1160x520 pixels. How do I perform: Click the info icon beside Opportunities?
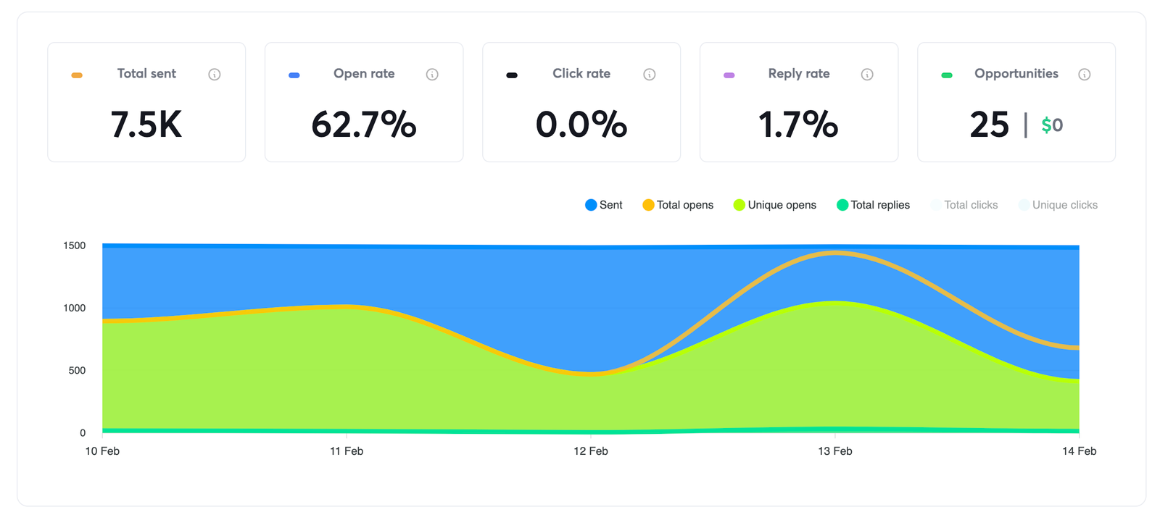pos(1085,75)
